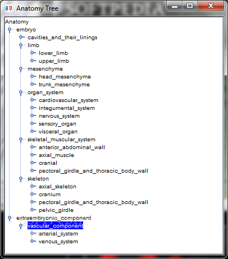This screenshot has width=228, height=259.
Task: Select pelvic_girdle in the tree
Action: click(x=56, y=210)
